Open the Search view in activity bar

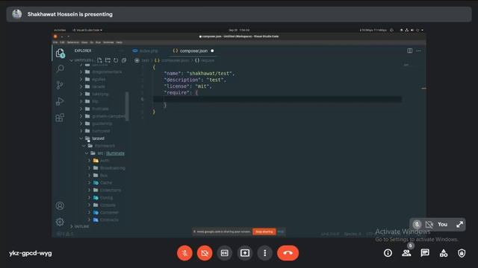60,68
